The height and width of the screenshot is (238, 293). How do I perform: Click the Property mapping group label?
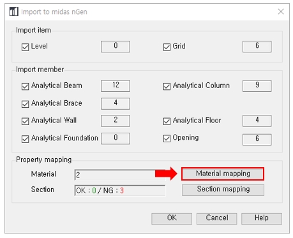[43, 160]
